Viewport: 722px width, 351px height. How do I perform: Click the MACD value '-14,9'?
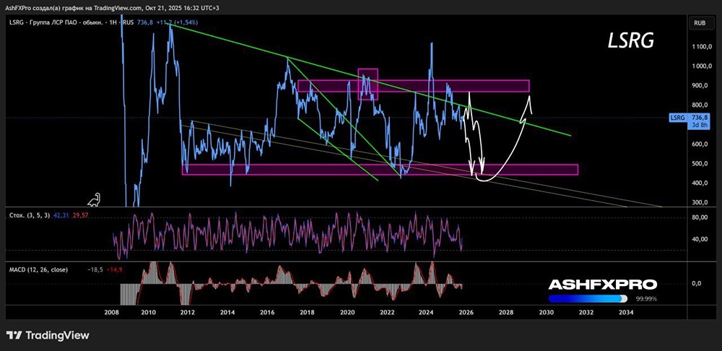[114, 269]
